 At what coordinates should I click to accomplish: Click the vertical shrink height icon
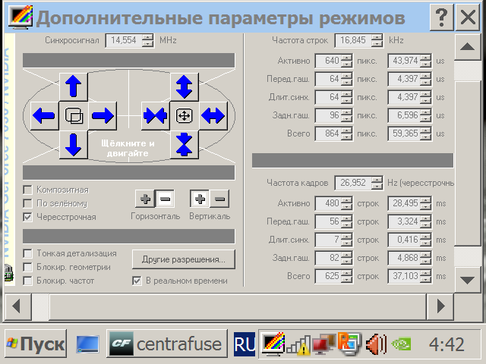click(184, 144)
